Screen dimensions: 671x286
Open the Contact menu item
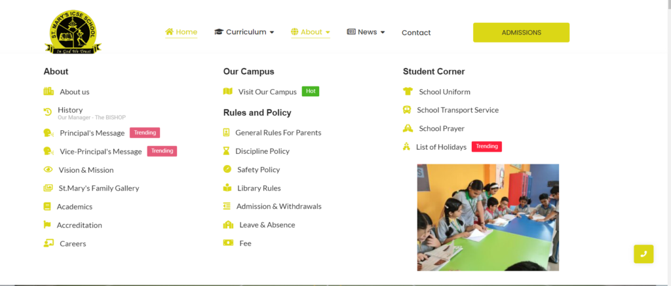[416, 33]
